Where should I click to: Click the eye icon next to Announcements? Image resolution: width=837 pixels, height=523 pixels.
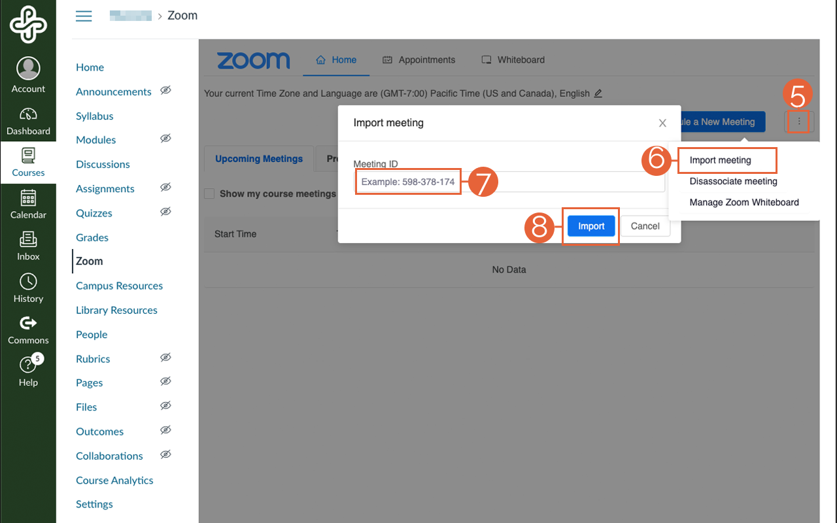pyautogui.click(x=166, y=91)
